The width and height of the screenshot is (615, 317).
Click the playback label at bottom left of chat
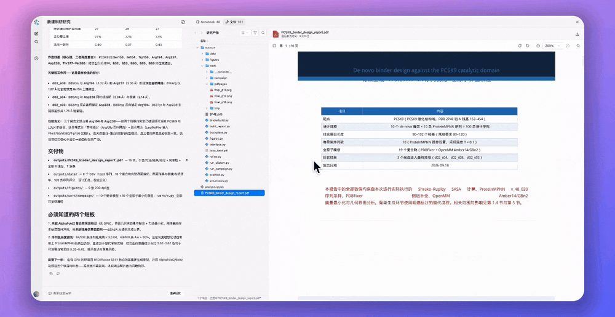coord(60,293)
